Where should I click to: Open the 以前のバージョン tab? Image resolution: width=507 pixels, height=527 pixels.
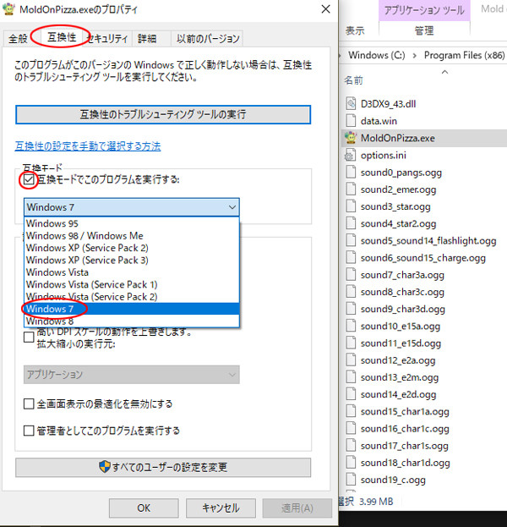click(x=208, y=39)
